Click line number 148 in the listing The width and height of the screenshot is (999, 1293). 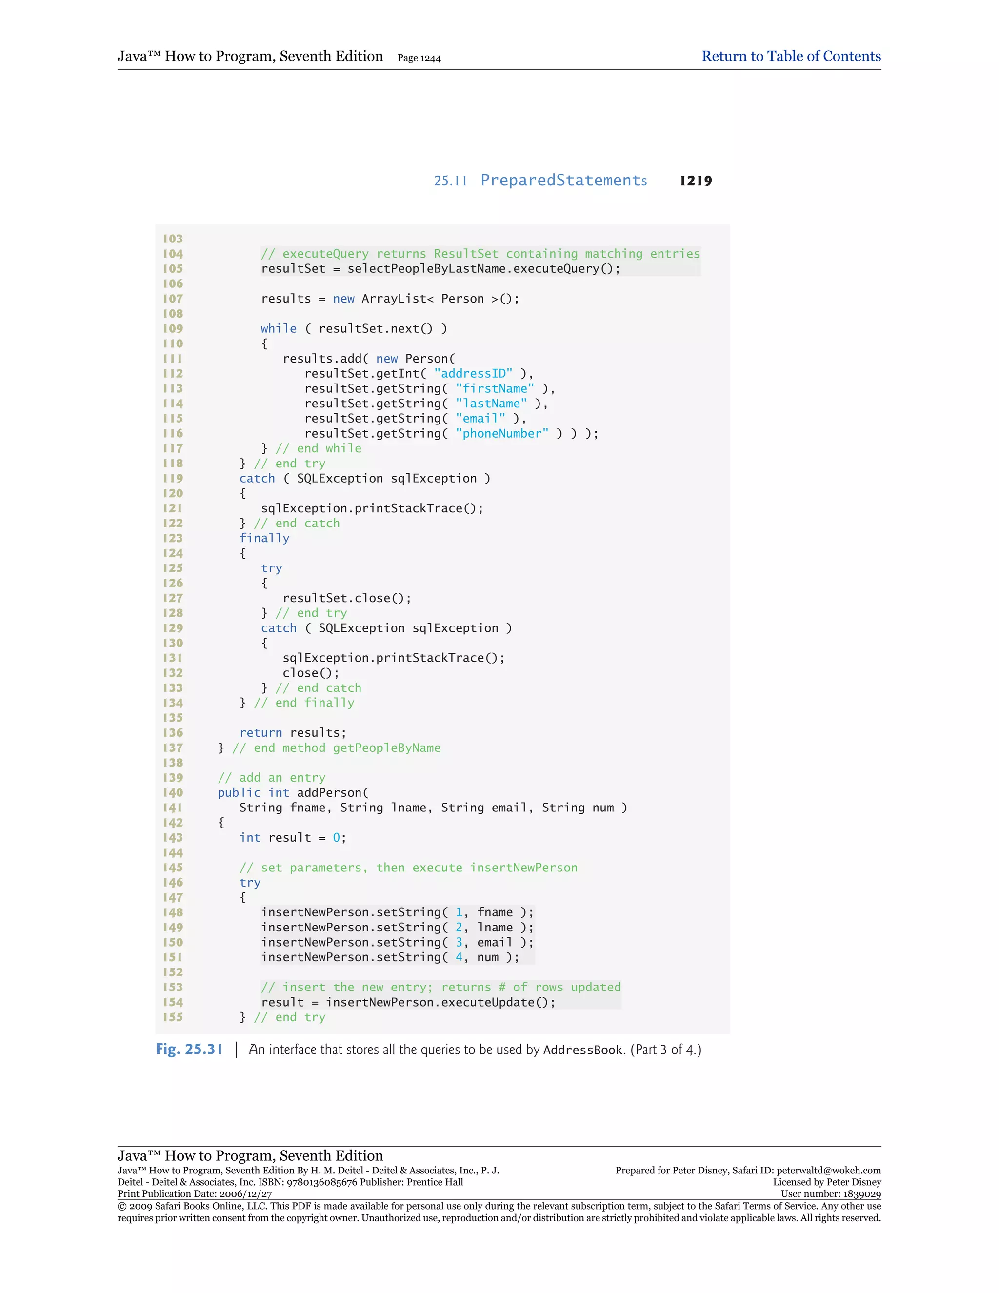point(173,912)
